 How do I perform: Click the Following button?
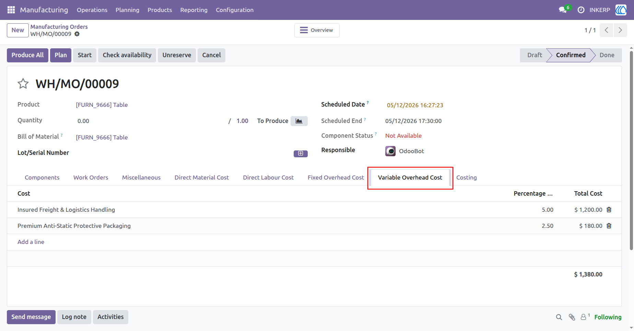(608, 317)
